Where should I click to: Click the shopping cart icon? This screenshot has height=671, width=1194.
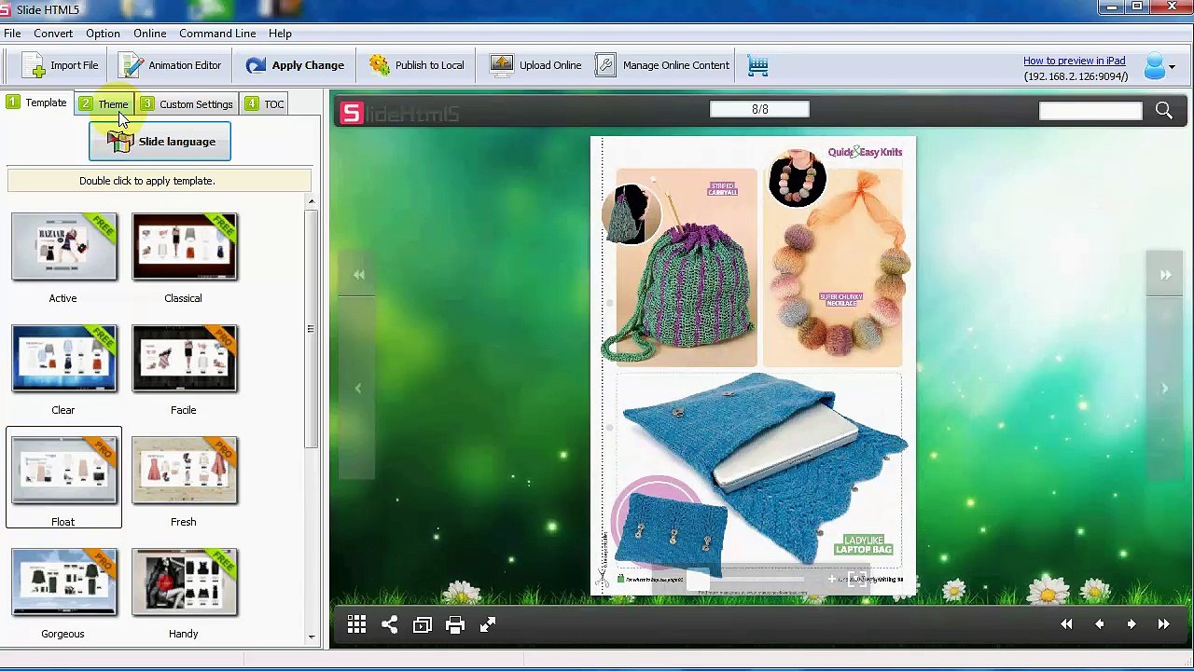[757, 65]
